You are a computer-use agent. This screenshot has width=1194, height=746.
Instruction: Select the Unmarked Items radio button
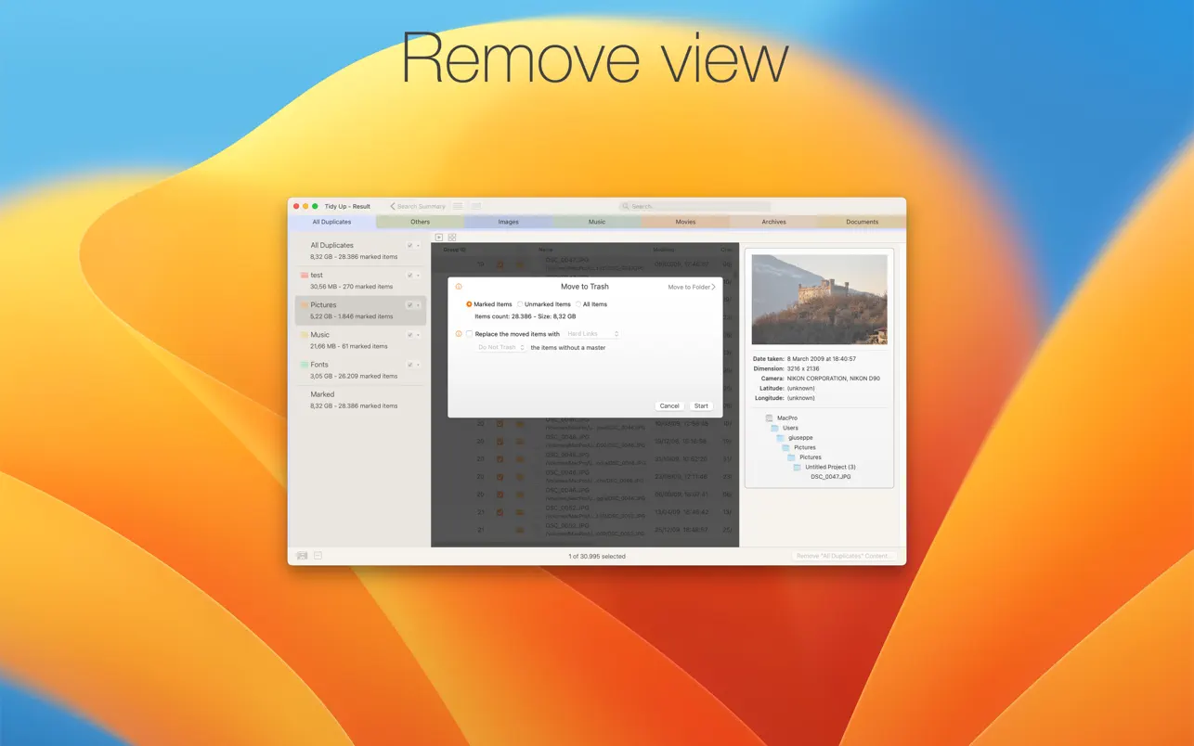(x=520, y=304)
